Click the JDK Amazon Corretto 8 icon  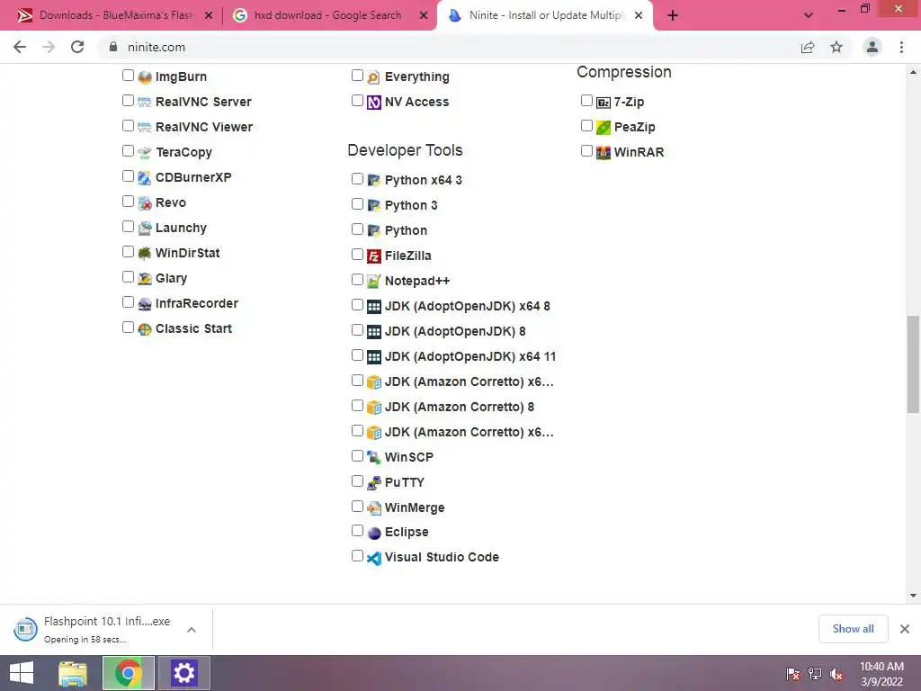tap(374, 408)
